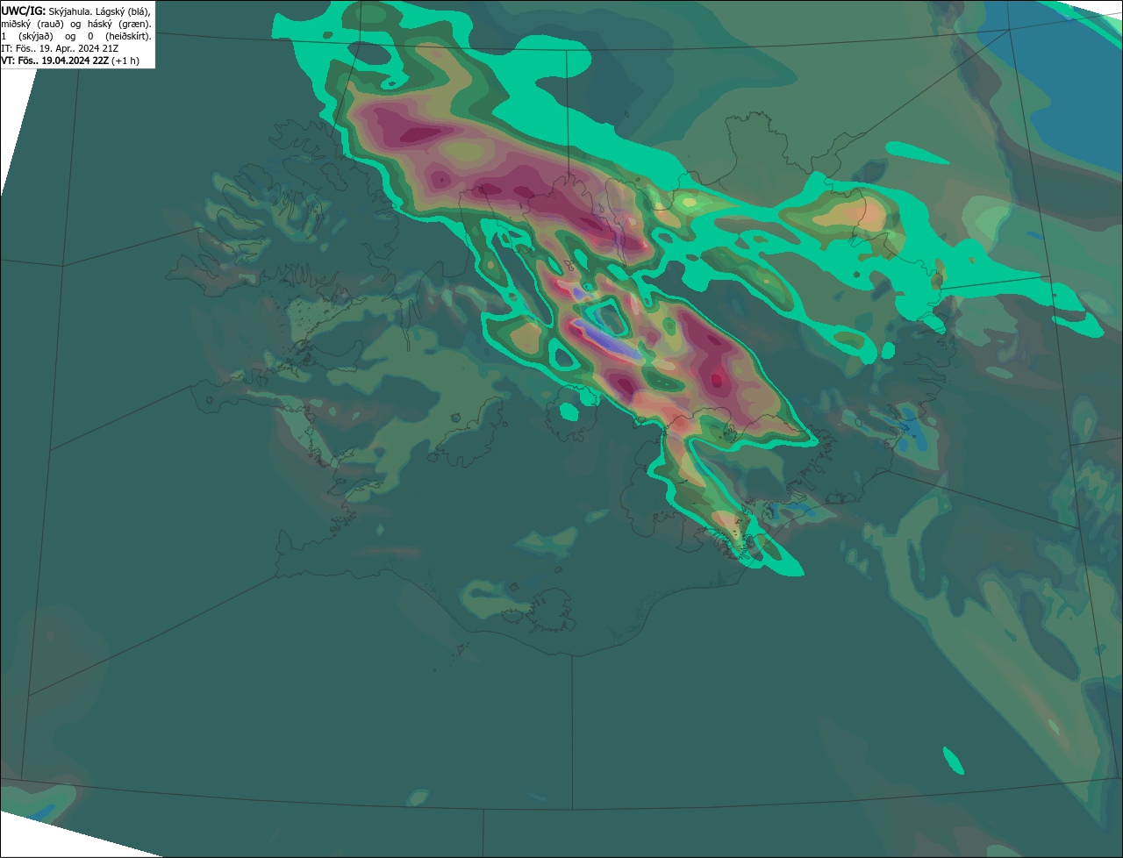The width and height of the screenshot is (1123, 858).
Task: Click the '(heiðskírt).' legend text
Action: pyautogui.click(x=128, y=37)
